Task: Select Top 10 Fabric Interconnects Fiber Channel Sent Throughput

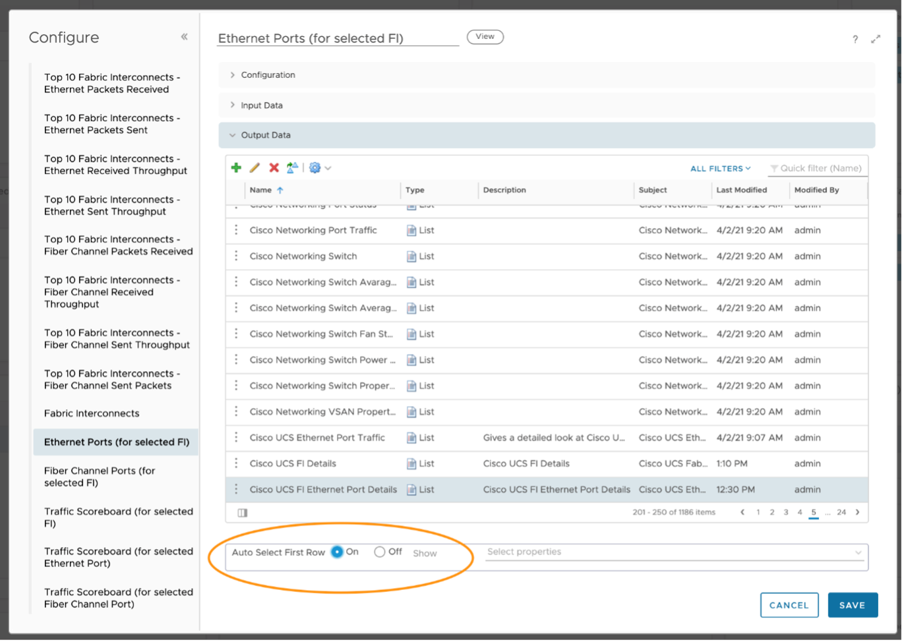Action: pyautogui.click(x=117, y=339)
